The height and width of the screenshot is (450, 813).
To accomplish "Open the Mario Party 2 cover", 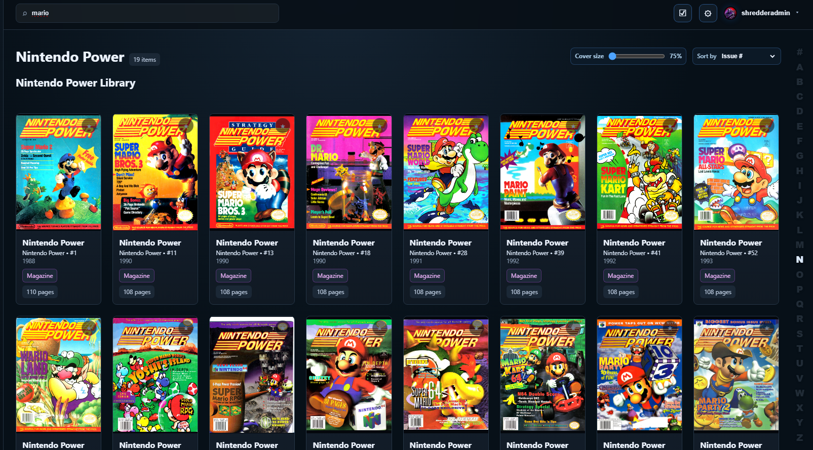I will coord(736,375).
